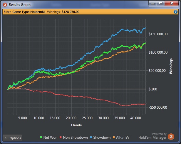
Task: Click the Powered by Hold'em Manager text
Action: point(152,136)
